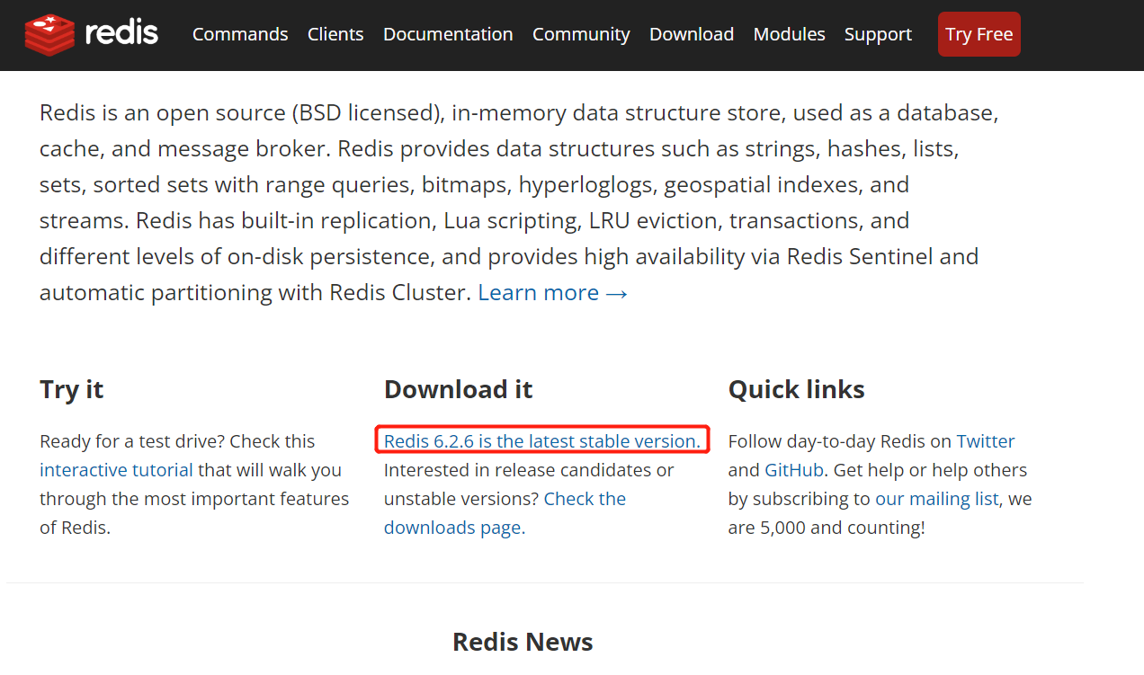The height and width of the screenshot is (675, 1144).
Task: Click the Redis logo icon
Action: click(x=49, y=34)
